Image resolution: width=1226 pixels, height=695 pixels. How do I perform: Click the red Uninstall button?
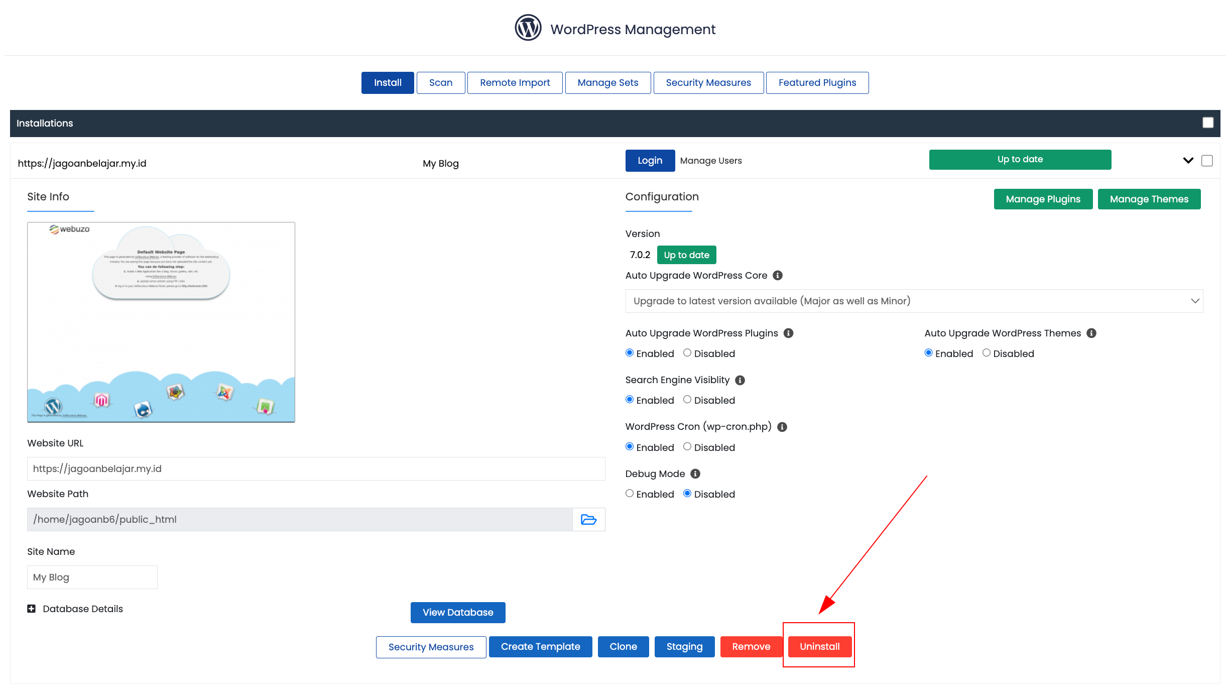(820, 647)
